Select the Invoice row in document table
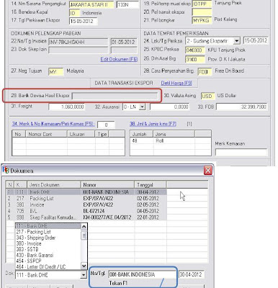This screenshot has width=278, height=288. pos(86,204)
